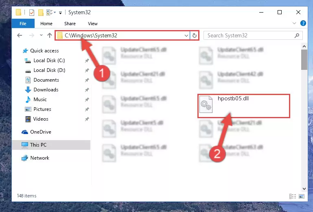
Task: Close the System32 window
Action: click(298, 12)
